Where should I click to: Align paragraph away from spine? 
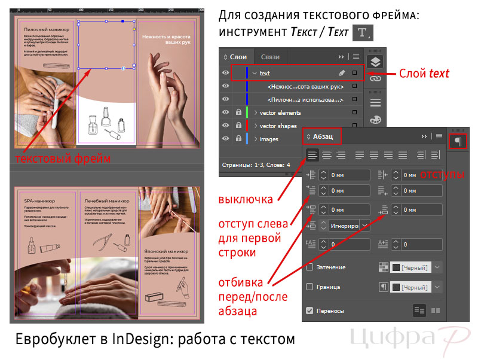click(436, 155)
